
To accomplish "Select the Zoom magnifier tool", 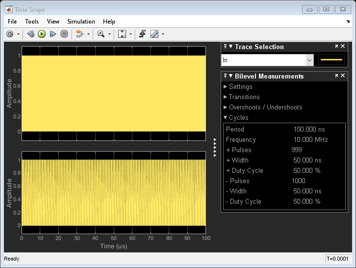I will click(101, 34).
